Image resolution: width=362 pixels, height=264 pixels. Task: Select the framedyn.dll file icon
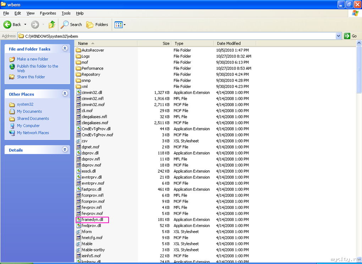pos(79,220)
